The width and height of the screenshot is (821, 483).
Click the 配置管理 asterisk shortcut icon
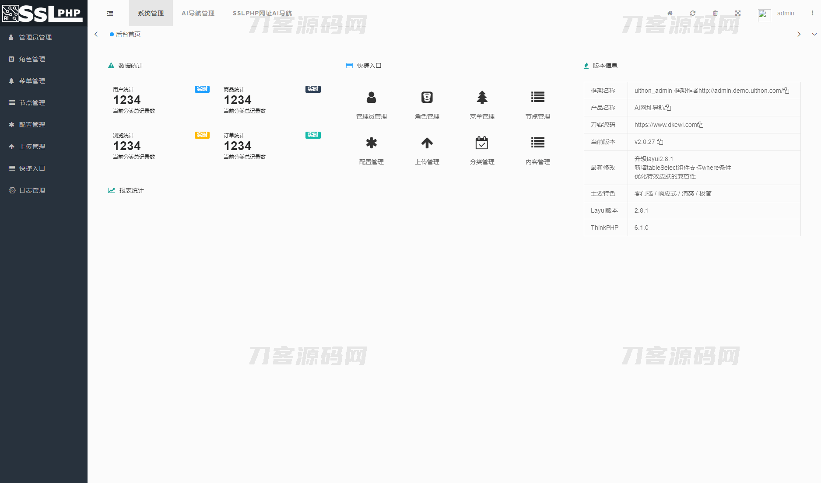tap(371, 143)
